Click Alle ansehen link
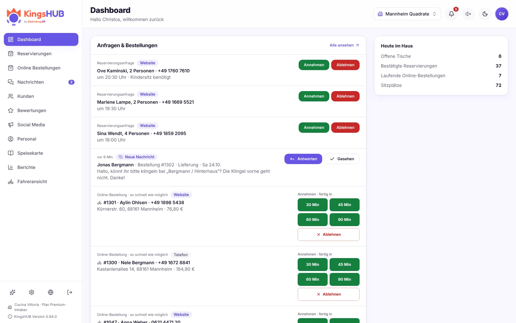This screenshot has width=516, height=323. [344, 45]
